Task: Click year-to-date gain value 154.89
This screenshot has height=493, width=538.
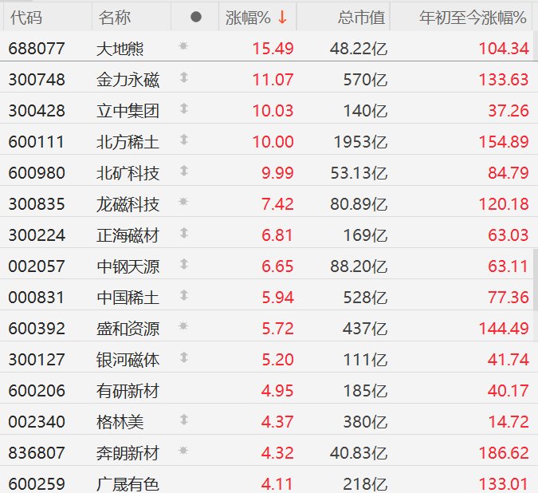Action: coord(504,142)
